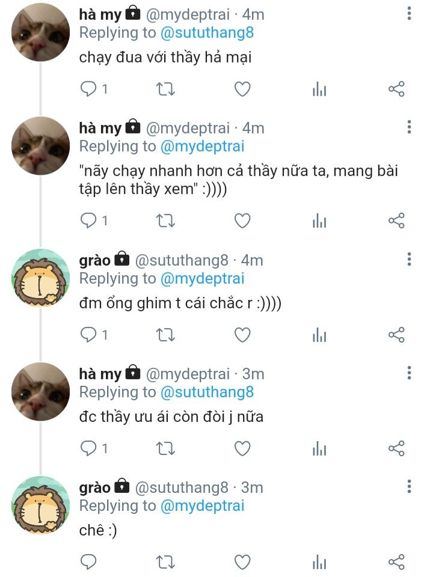Open more options for the 'đm ổng ghim t' tweet
433x577 pixels.
409,260
